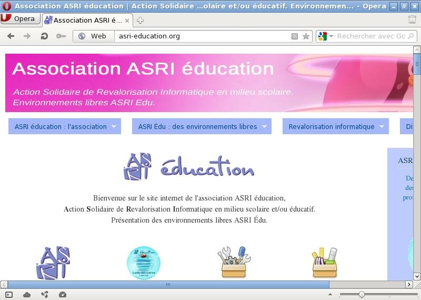421x300 pixels.
Task: Open the closed tabs trash icon
Action: tap(412, 19)
